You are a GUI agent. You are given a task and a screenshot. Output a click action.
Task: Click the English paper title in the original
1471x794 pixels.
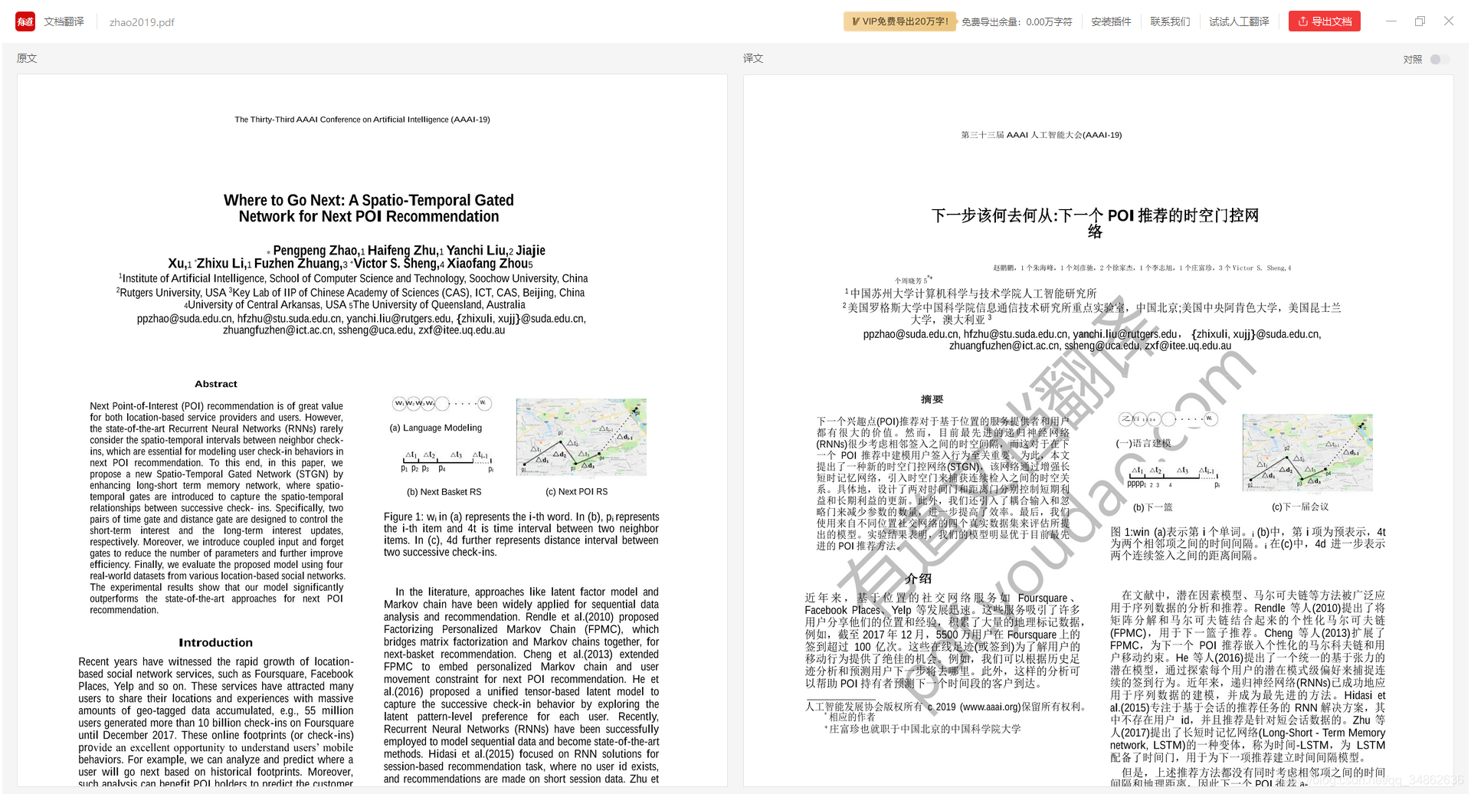[x=369, y=208]
